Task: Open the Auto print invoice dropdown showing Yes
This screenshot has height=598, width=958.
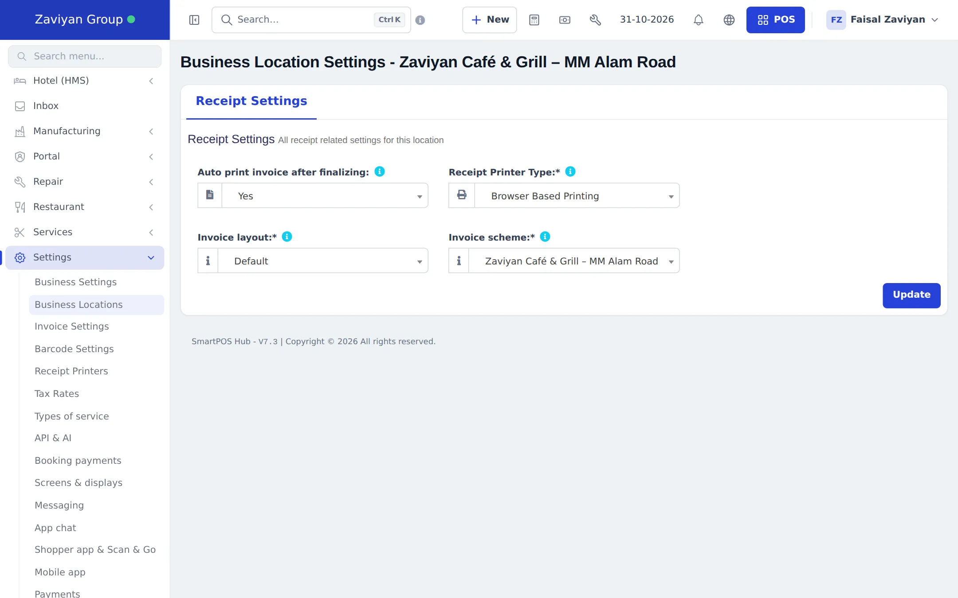Action: coord(325,195)
